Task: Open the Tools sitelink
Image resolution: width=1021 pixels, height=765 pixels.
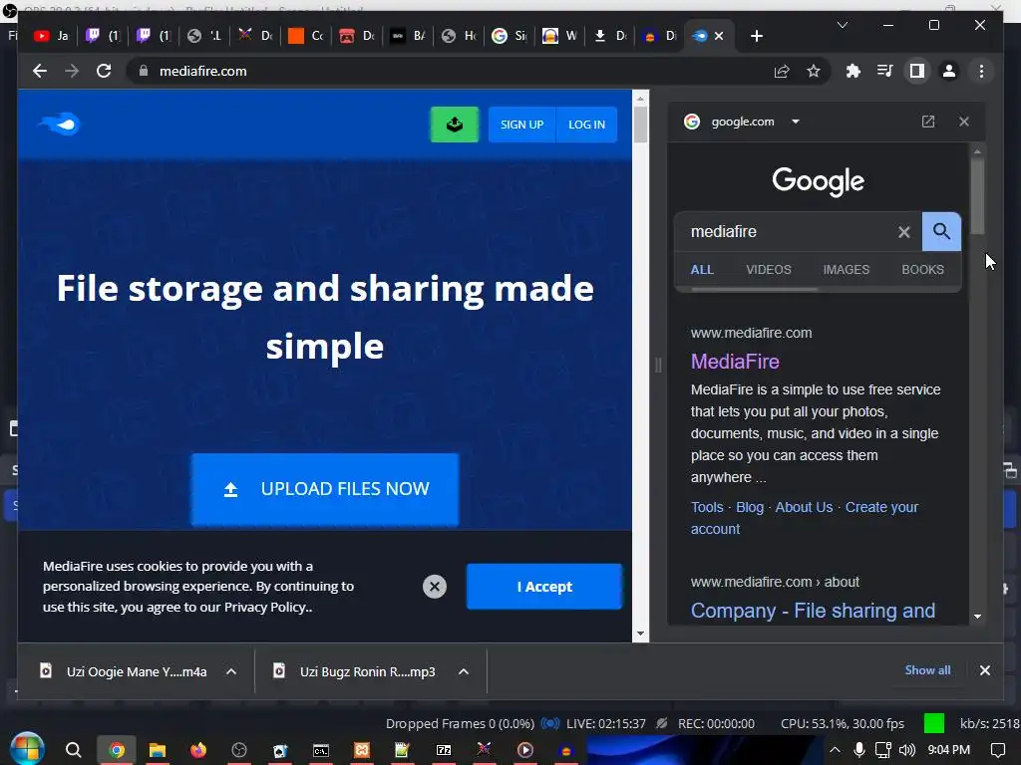Action: (707, 507)
